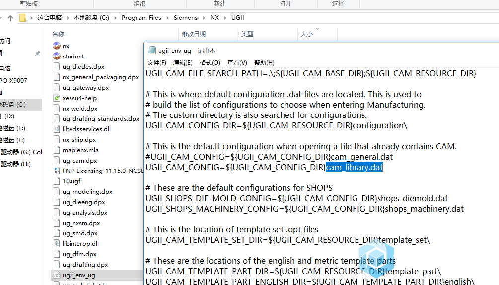
Task: Select drive (C:) in navigation pane
Action: point(20,105)
